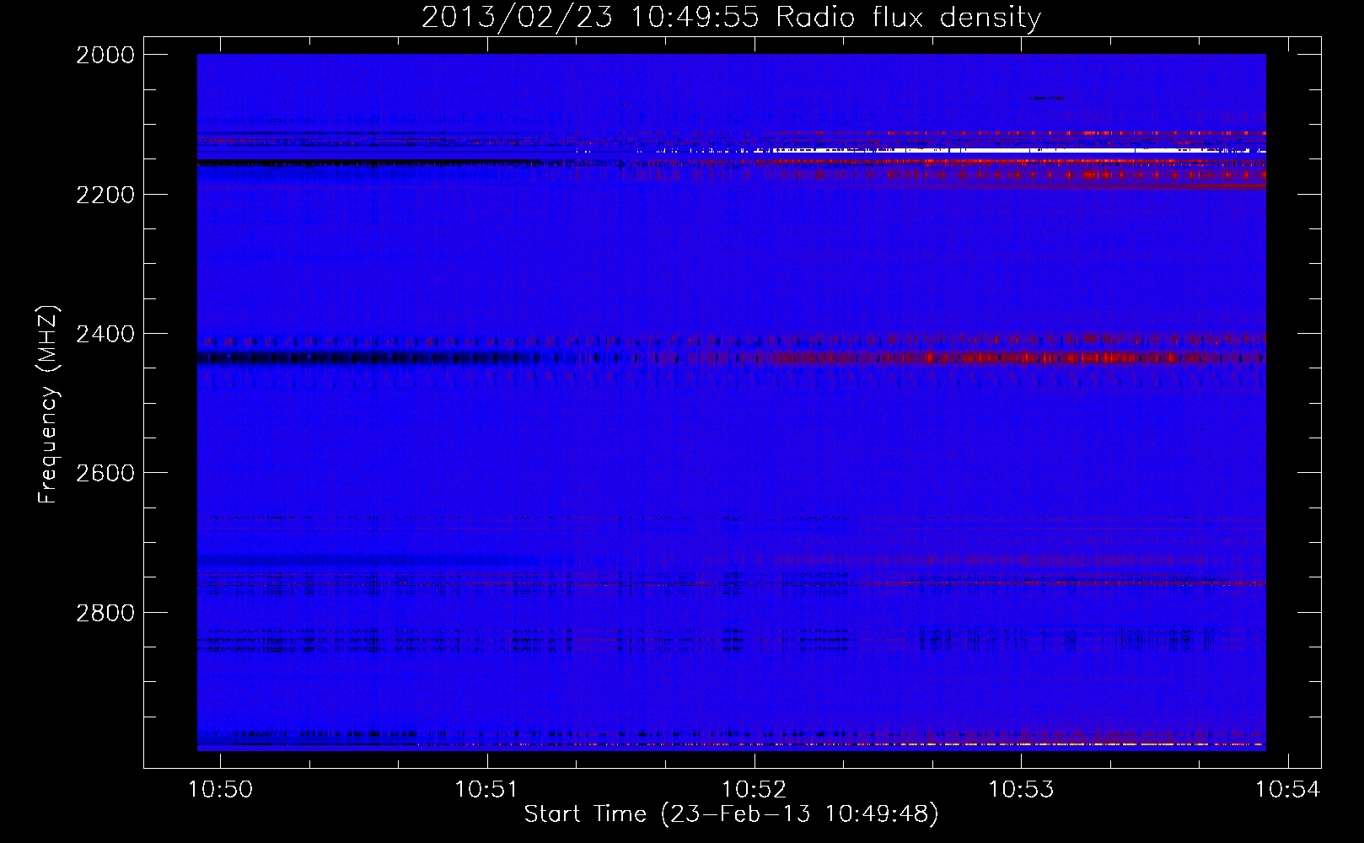Click the 10:53 time axis label

click(1021, 790)
